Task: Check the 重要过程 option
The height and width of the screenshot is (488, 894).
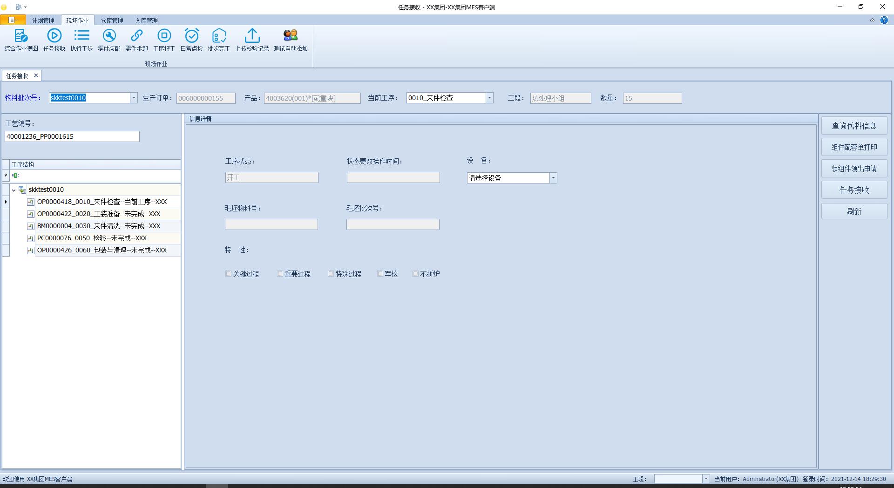Action: [x=279, y=274]
